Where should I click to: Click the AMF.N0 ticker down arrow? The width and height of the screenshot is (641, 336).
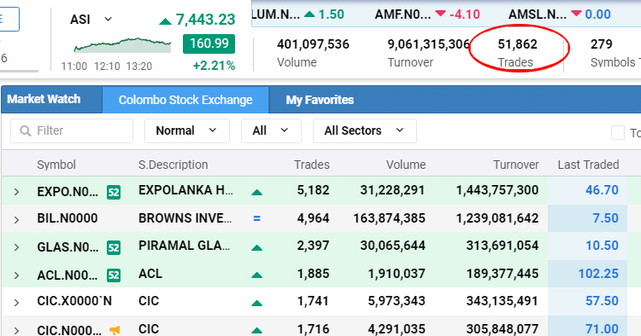point(440,14)
